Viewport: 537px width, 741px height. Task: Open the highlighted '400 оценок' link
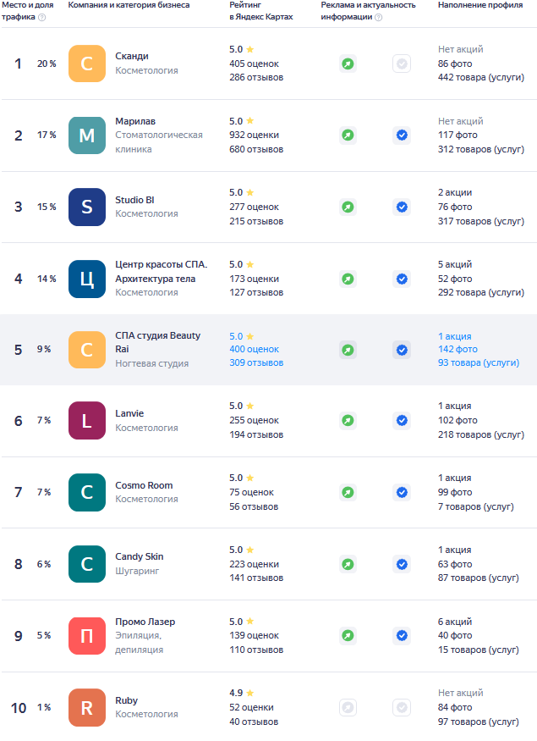pyautogui.click(x=254, y=349)
